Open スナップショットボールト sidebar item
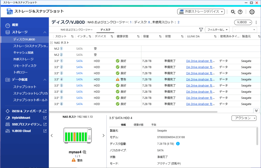261x168 pixels. pos(31,100)
